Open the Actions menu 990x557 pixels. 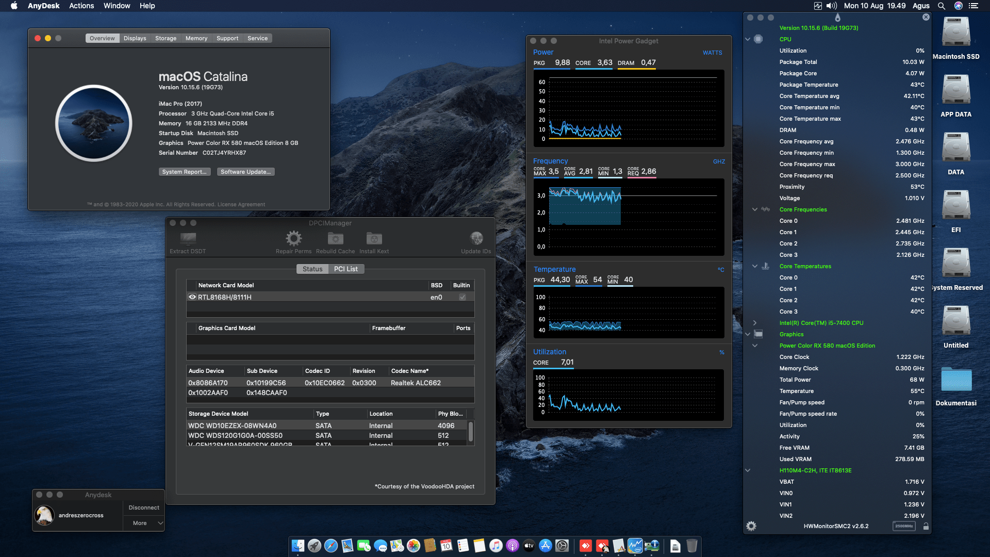point(81,6)
